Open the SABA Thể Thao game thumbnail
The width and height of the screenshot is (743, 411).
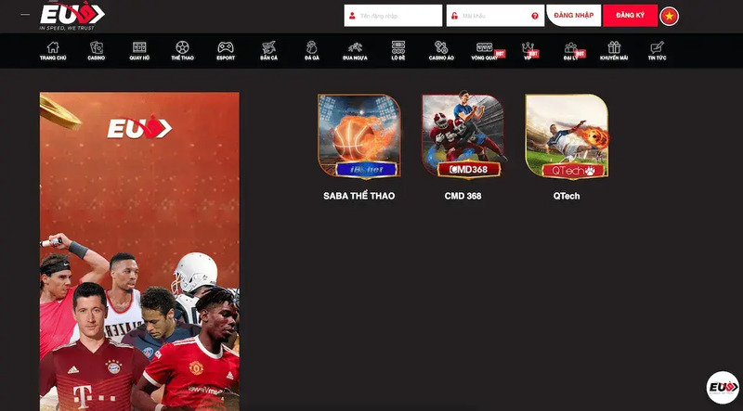[x=359, y=136]
